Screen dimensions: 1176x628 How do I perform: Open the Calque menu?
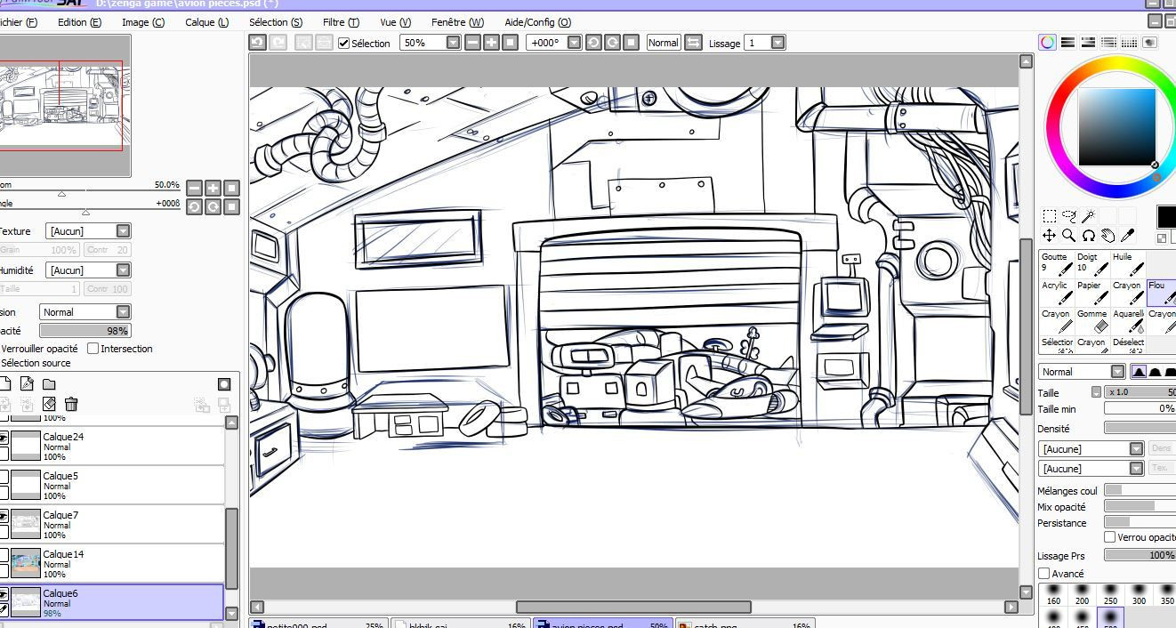pyautogui.click(x=206, y=22)
